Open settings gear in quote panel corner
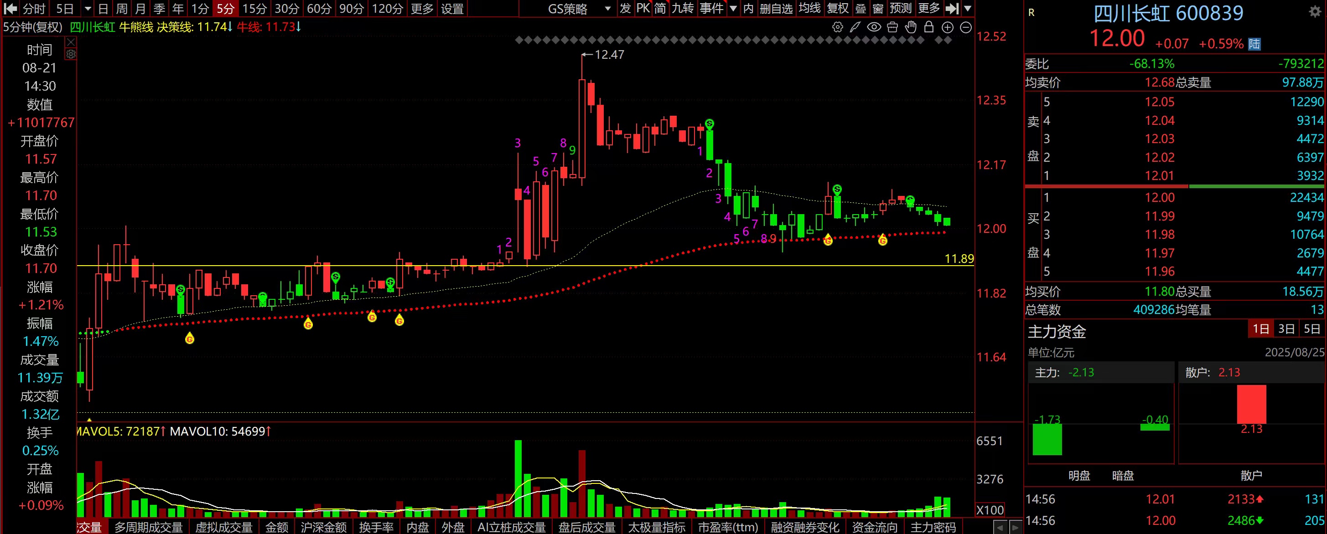The image size is (1327, 534). click(x=1315, y=12)
